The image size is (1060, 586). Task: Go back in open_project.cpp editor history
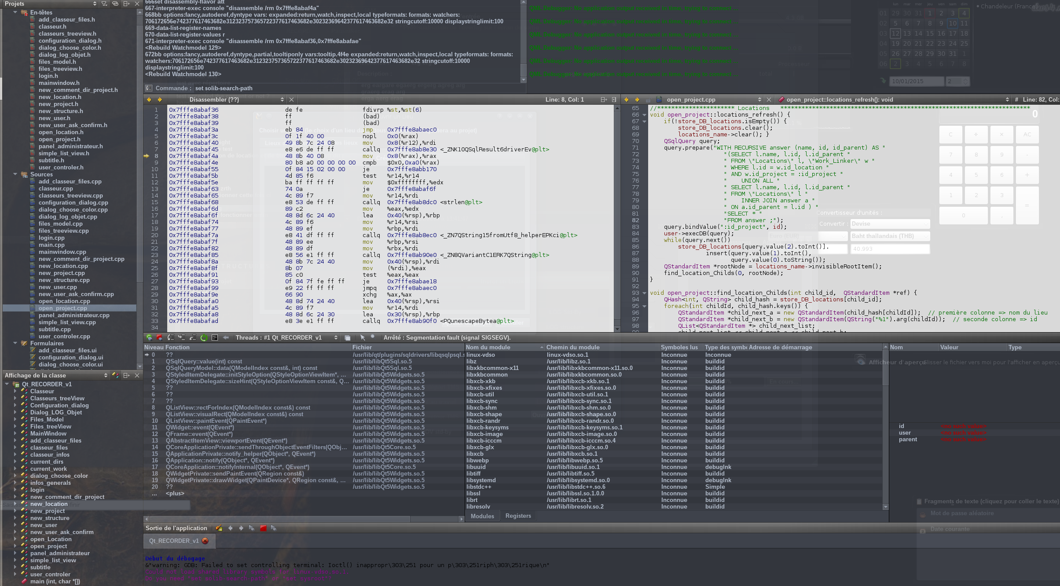click(x=627, y=99)
